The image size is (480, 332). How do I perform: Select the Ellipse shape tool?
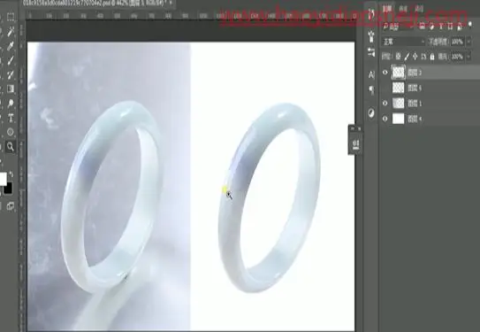(11, 132)
